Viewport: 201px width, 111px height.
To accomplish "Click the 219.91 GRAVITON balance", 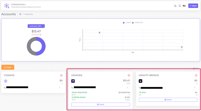I will pyautogui.click(x=79, y=93).
